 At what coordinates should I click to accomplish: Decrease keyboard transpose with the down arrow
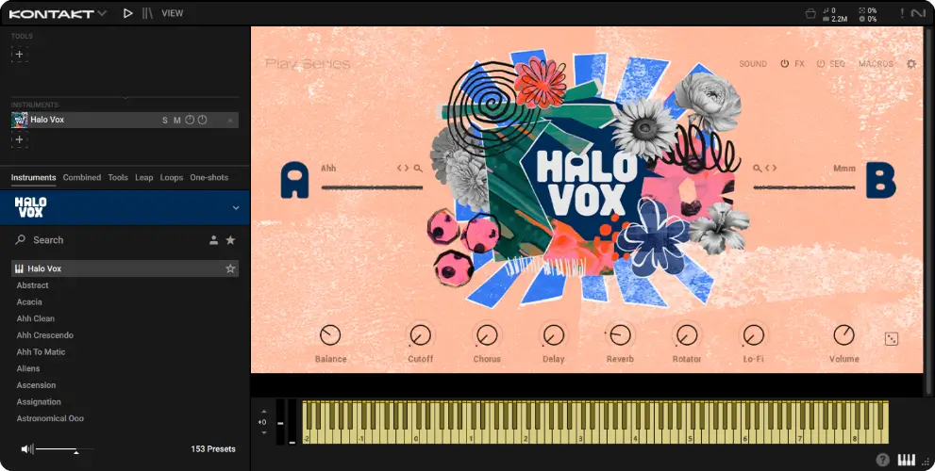[x=263, y=433]
